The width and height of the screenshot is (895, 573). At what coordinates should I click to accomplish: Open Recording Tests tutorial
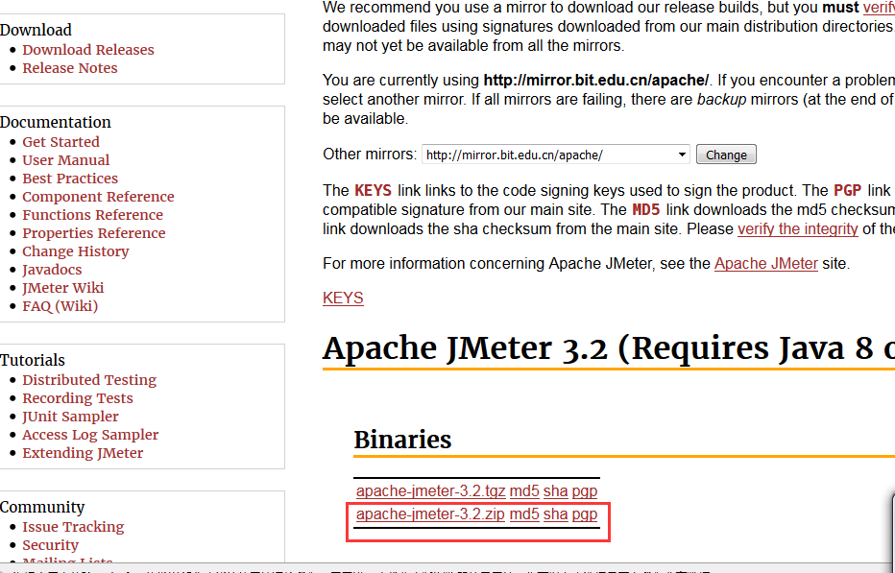point(78,397)
